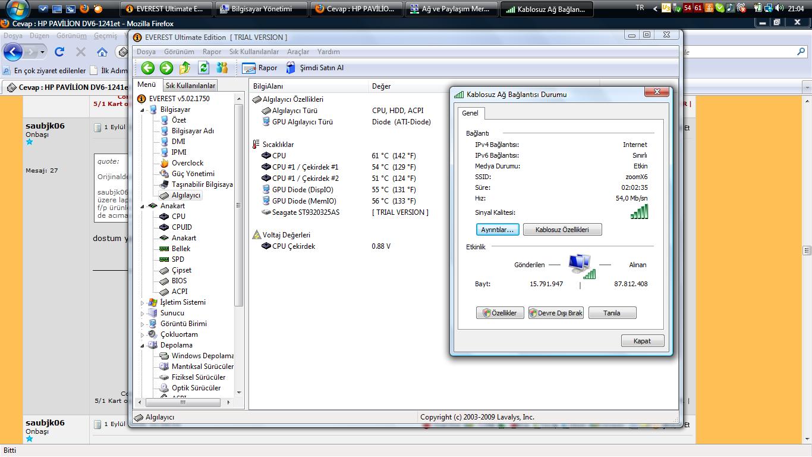Click the BilgiAlanı column header
This screenshot has width=812, height=457.
309,86
